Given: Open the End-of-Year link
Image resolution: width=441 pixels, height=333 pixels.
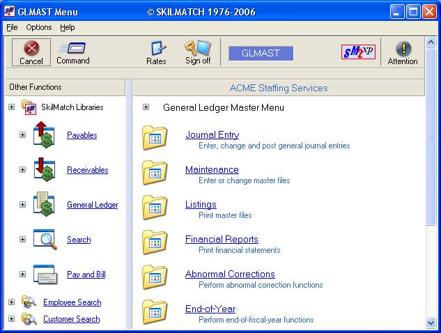Looking at the screenshot, I should pyautogui.click(x=210, y=309).
